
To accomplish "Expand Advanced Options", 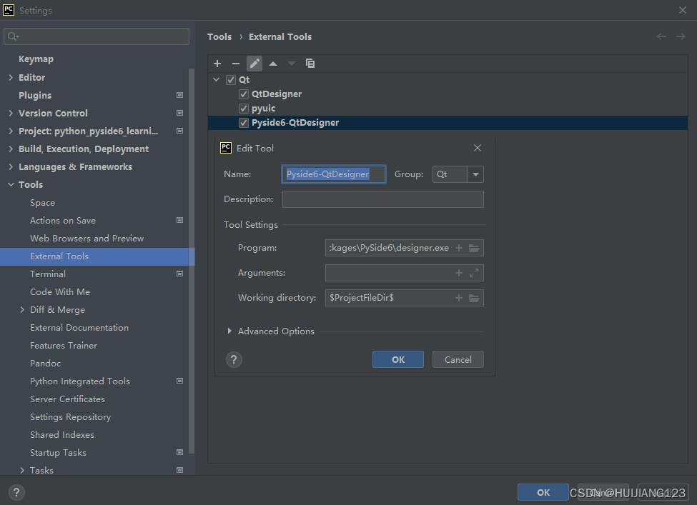I will 229,331.
